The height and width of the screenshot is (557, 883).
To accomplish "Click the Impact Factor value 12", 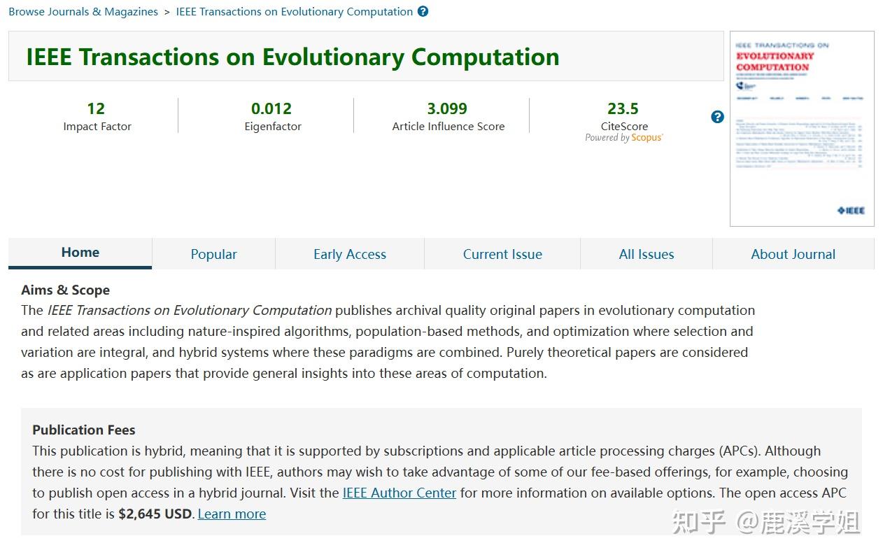I will [96, 108].
